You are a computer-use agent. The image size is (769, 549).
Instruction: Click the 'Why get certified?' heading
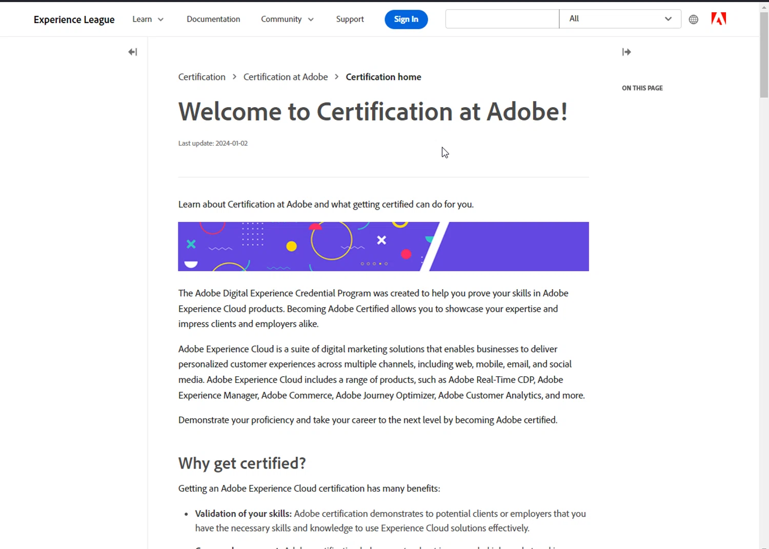pos(242,463)
